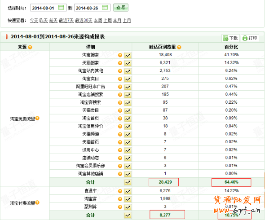Select quick view 最近30天

[x=84, y=21]
